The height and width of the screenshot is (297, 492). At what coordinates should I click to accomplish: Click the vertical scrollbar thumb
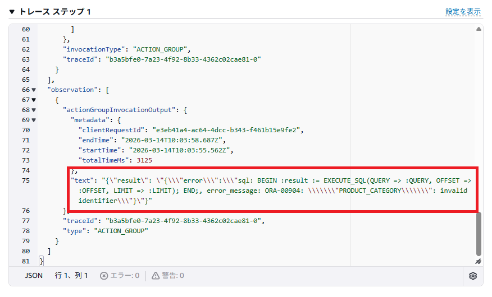click(479, 233)
